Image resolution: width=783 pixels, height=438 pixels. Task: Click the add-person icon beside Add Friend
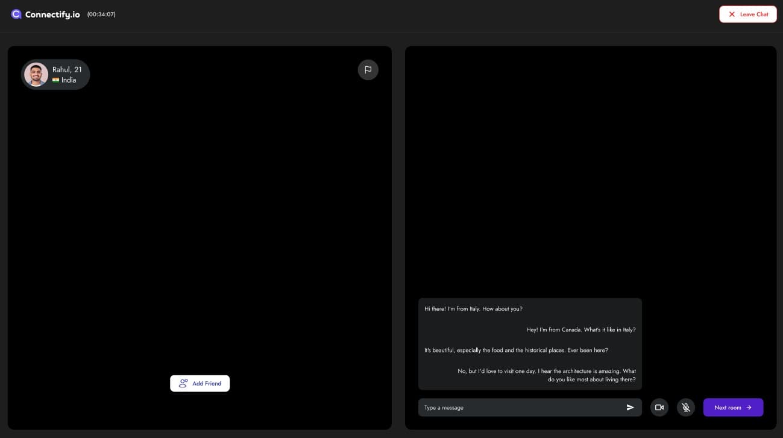tap(183, 383)
